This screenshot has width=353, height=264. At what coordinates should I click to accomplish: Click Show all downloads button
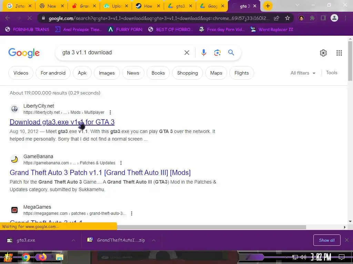click(x=327, y=240)
